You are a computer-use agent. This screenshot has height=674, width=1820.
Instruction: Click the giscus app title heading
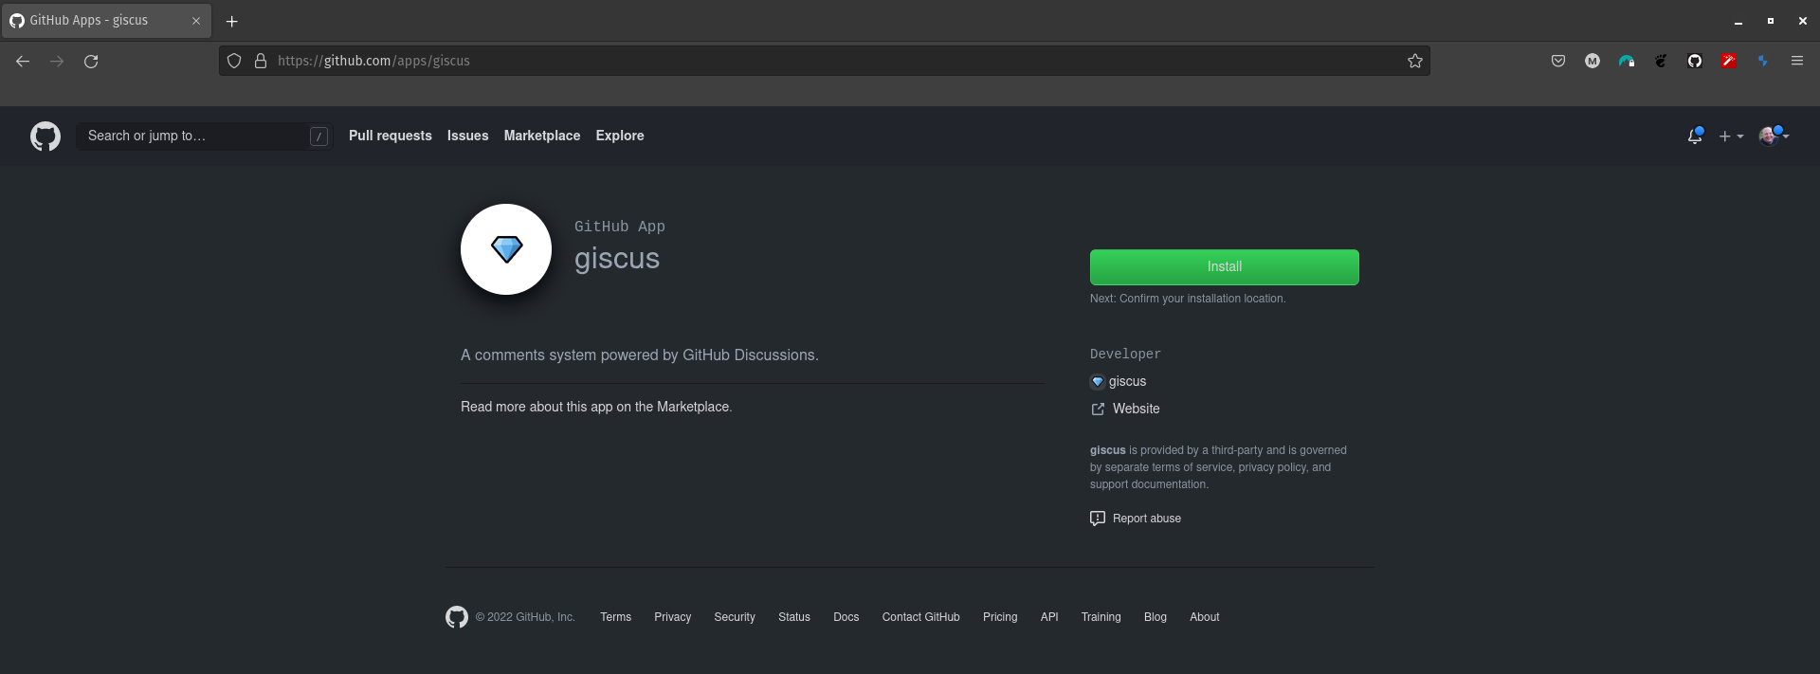point(617,259)
